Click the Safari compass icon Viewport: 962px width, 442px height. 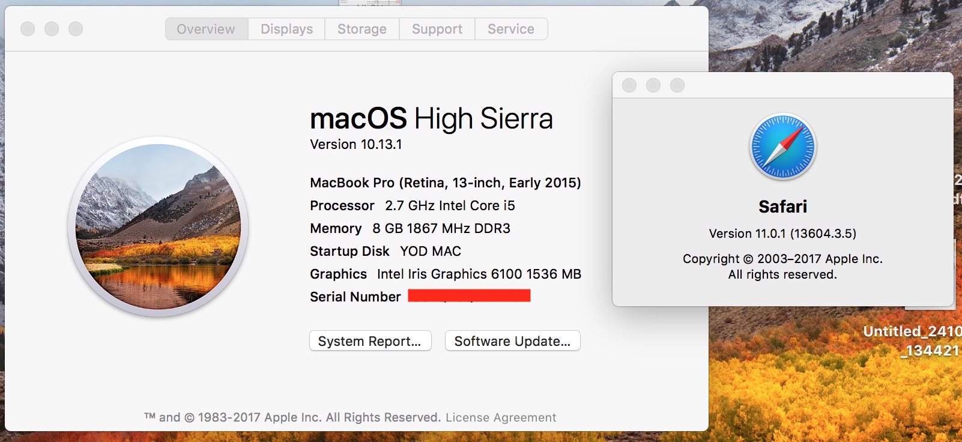[x=782, y=147]
